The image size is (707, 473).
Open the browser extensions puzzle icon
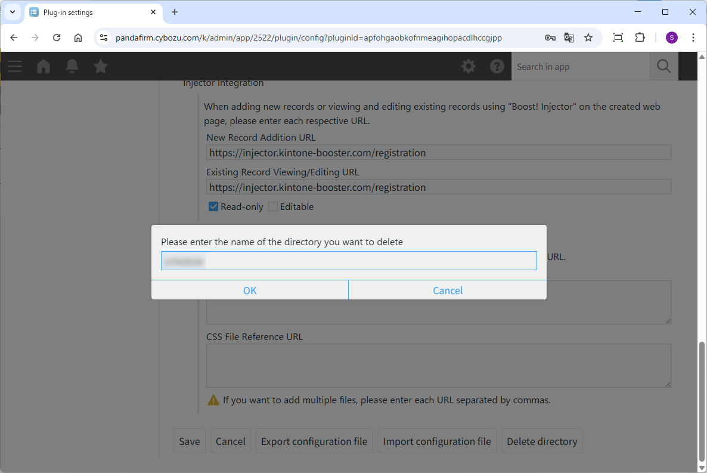click(x=640, y=38)
